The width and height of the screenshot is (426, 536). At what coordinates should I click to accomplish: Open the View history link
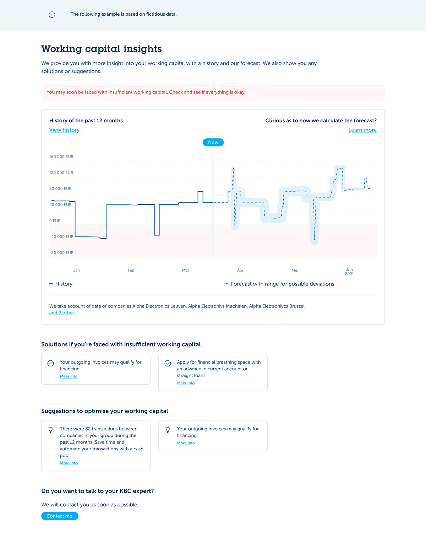[x=64, y=130]
